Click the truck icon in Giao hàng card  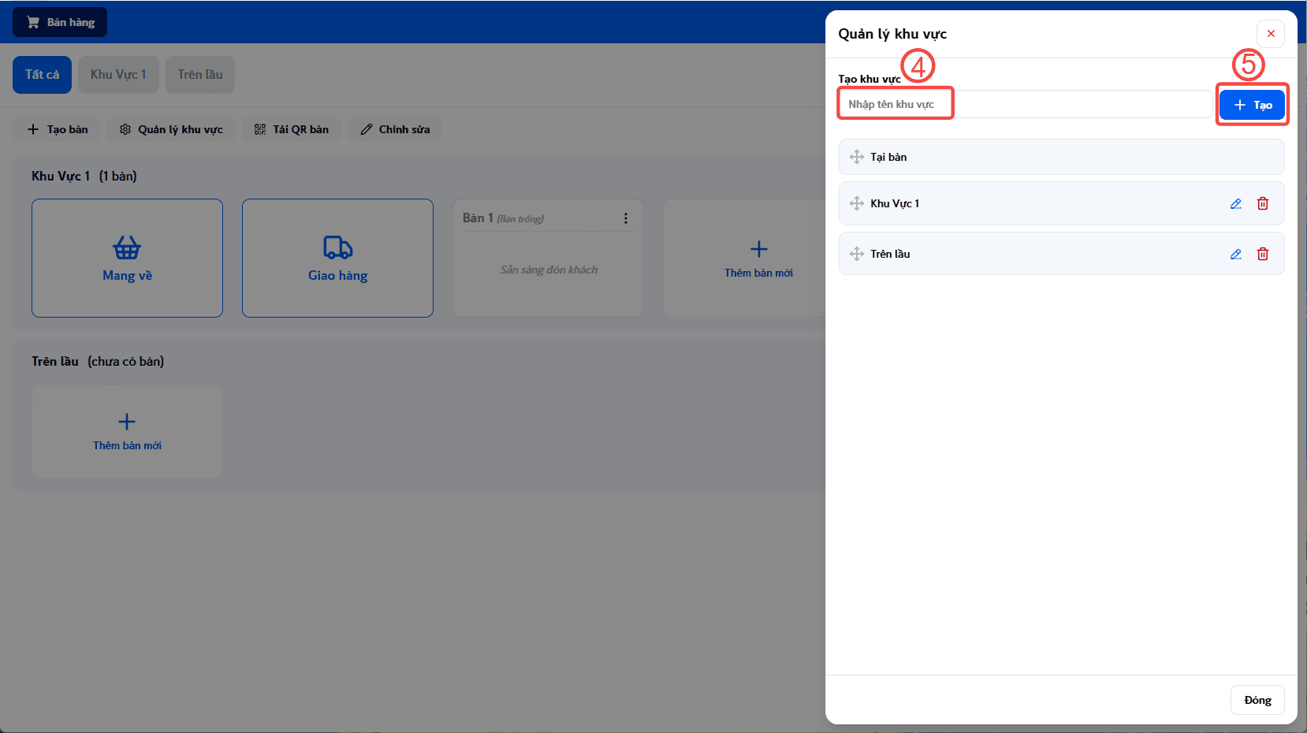pos(338,247)
